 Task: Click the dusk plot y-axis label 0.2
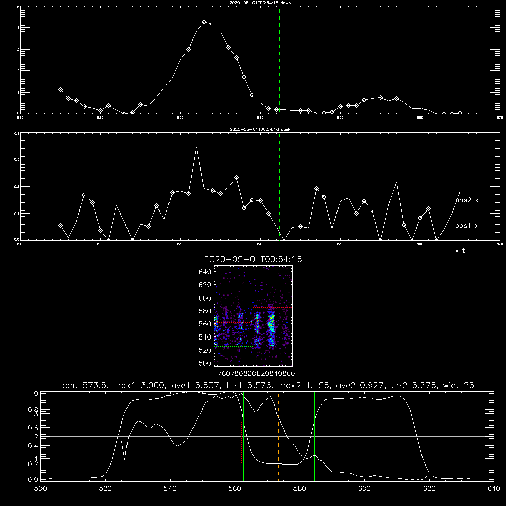pyautogui.click(x=17, y=187)
